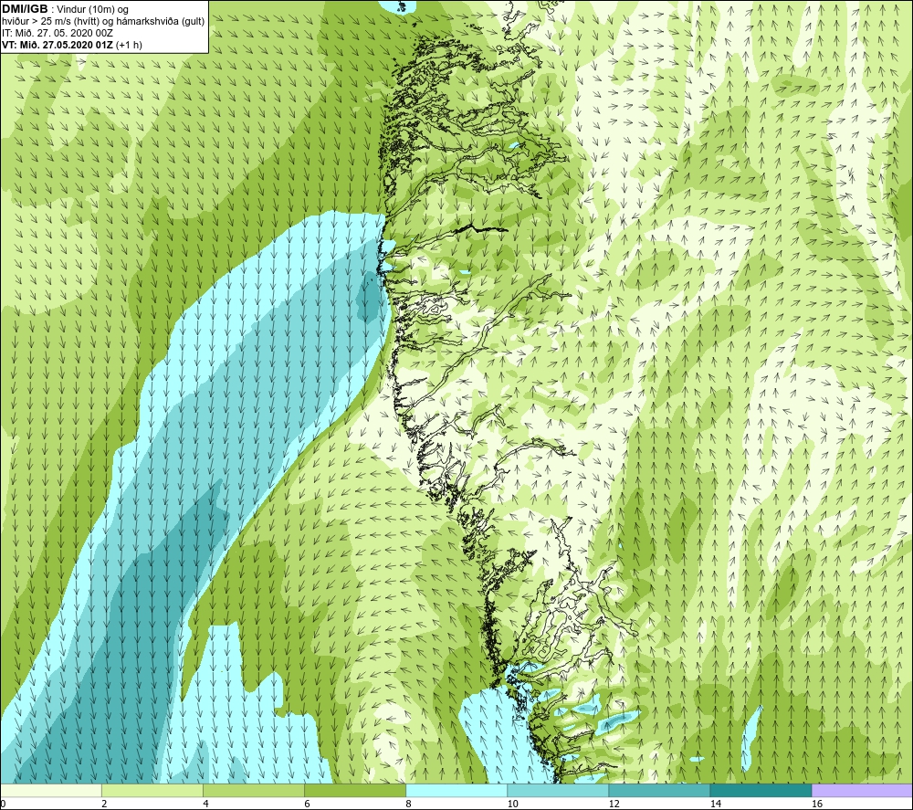Click legend tick label 2

tap(104, 804)
